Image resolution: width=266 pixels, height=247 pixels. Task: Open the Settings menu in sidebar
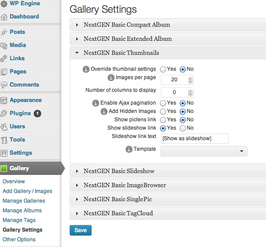[21, 153]
